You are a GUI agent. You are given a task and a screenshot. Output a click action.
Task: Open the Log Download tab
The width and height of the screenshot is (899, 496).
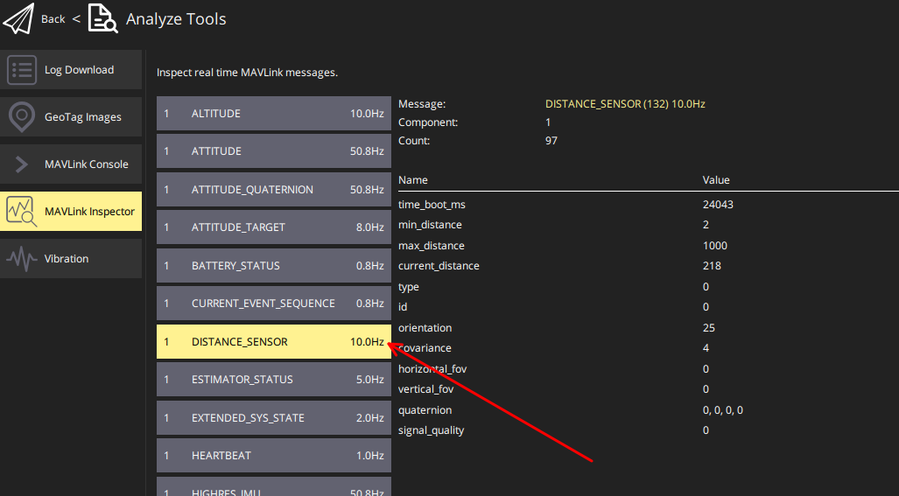point(79,70)
